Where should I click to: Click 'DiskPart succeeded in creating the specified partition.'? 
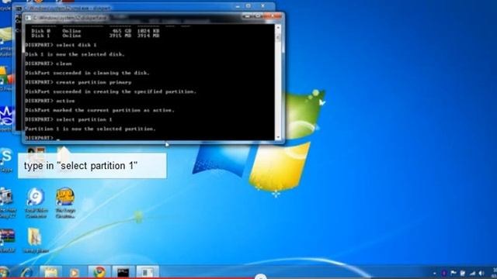point(110,91)
